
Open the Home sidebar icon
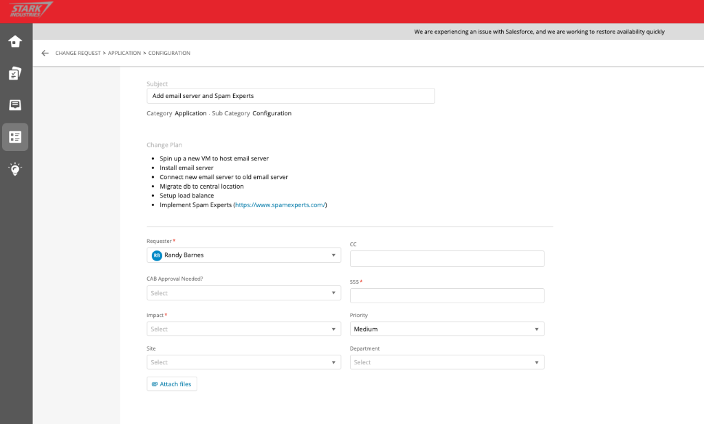(15, 41)
